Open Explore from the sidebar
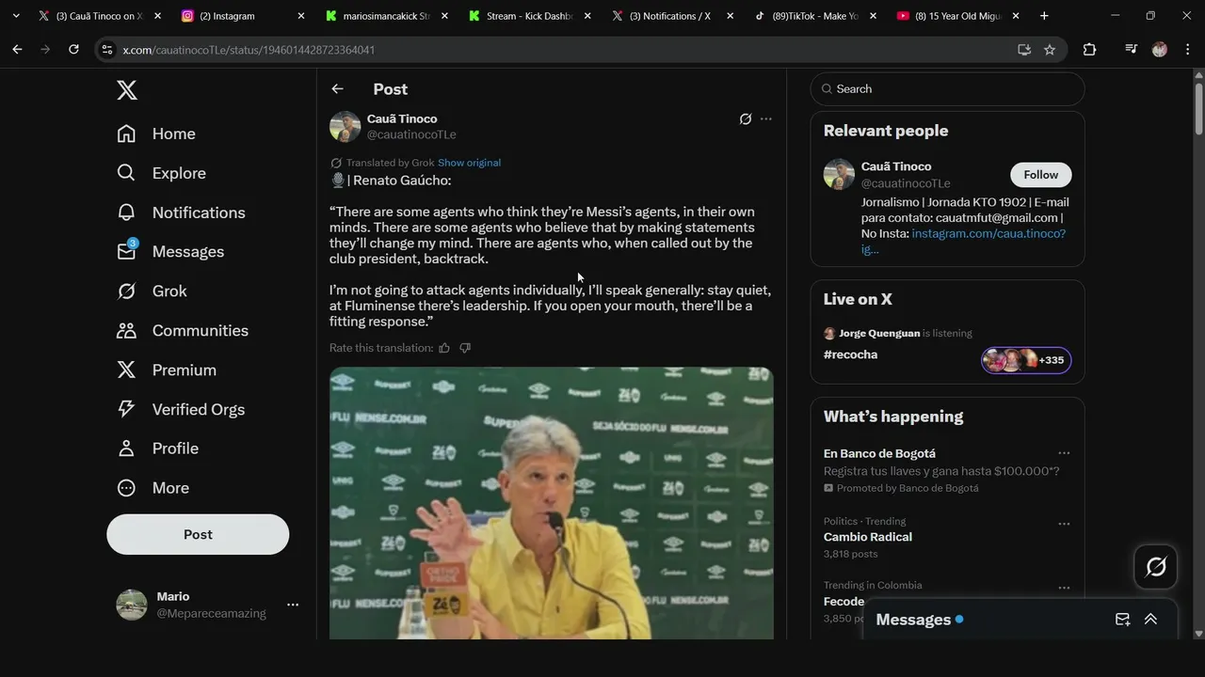 (161, 173)
